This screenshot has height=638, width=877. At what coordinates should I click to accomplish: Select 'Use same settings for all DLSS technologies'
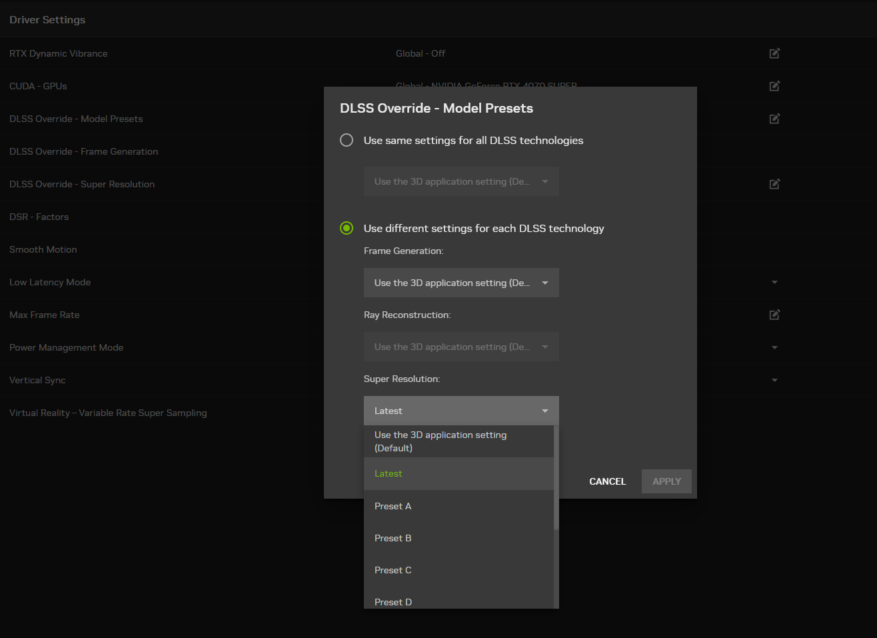[x=347, y=140]
